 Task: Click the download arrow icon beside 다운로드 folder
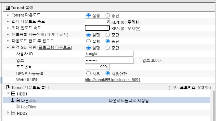click(13, 100)
